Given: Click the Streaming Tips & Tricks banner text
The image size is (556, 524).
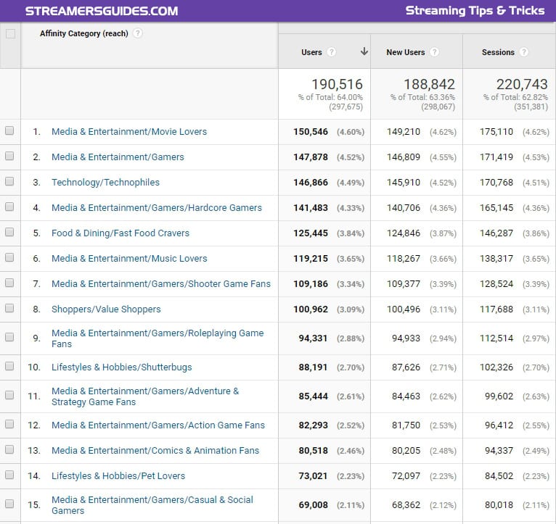Looking at the screenshot, I should pyautogui.click(x=475, y=11).
